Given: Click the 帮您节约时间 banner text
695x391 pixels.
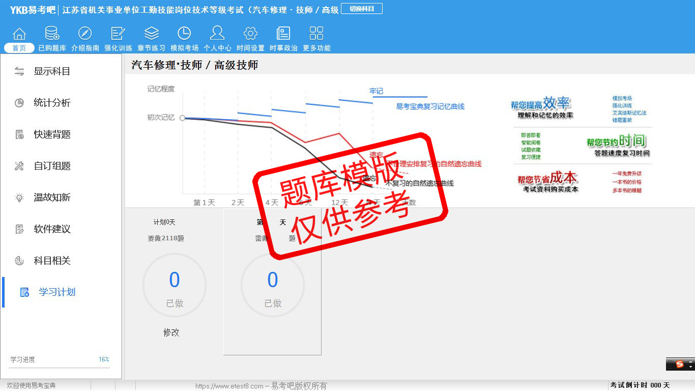Looking at the screenshot, I should [616, 141].
